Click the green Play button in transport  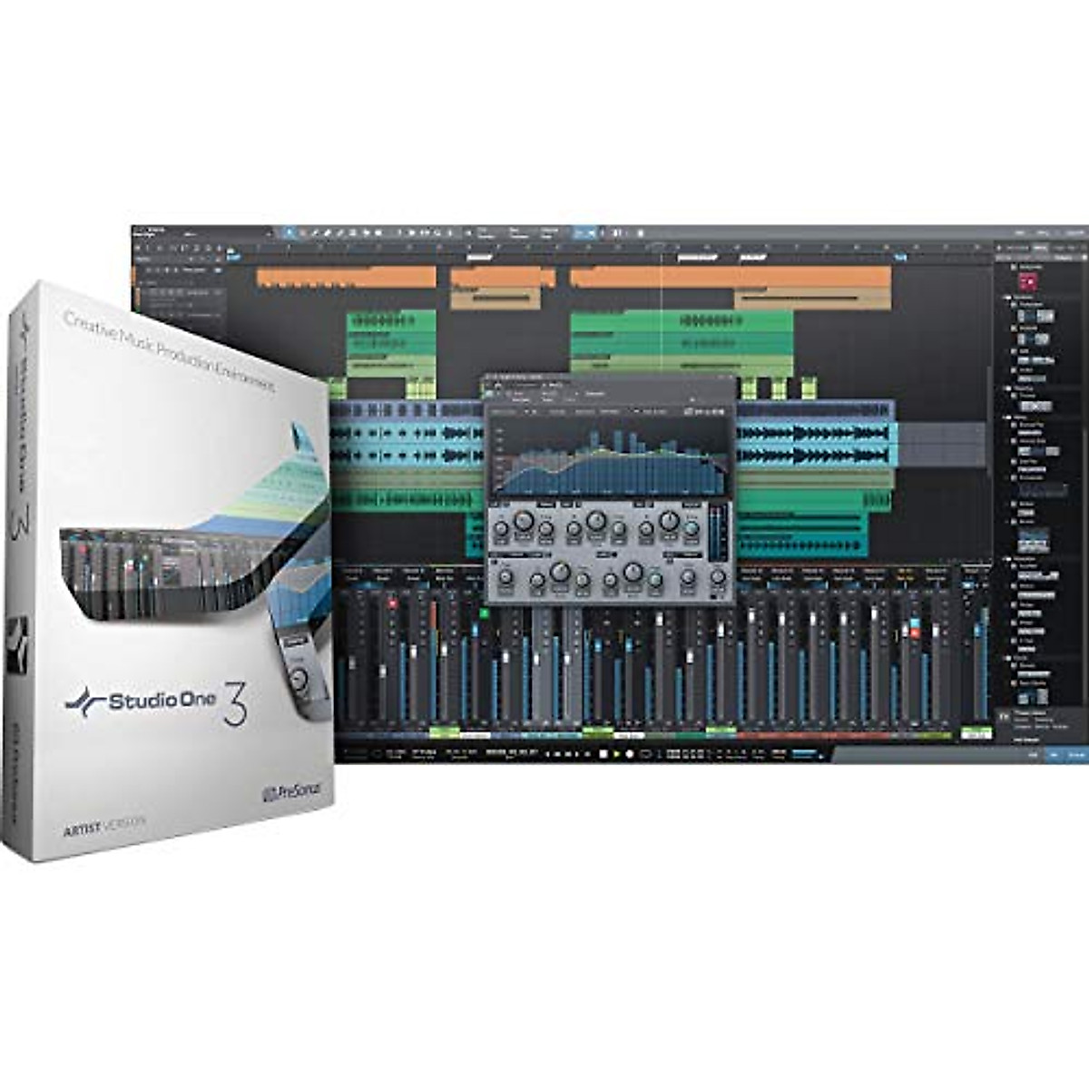point(616,753)
